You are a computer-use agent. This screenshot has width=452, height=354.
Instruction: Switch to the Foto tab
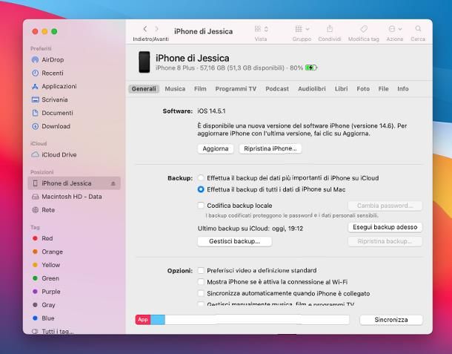(x=363, y=89)
